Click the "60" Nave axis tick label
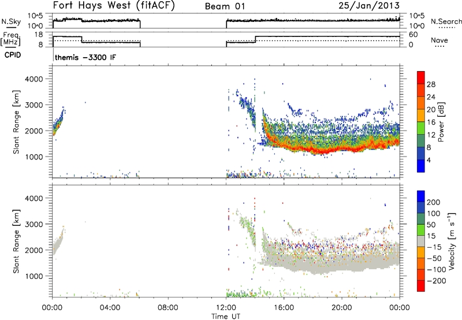This screenshot has height=320, width=462. pos(413,35)
